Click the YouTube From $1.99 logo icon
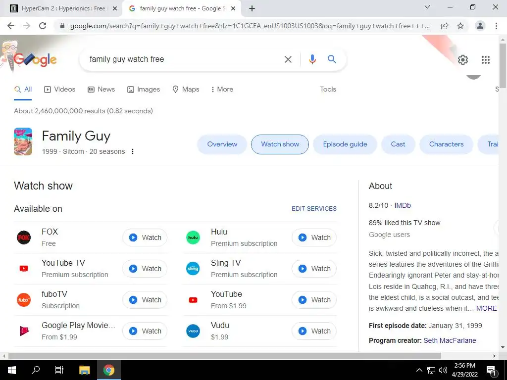507x380 pixels. 193,300
